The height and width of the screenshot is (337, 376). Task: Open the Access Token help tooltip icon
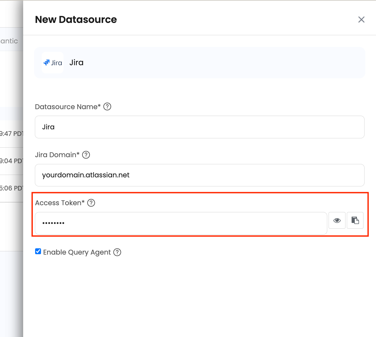[x=91, y=203]
